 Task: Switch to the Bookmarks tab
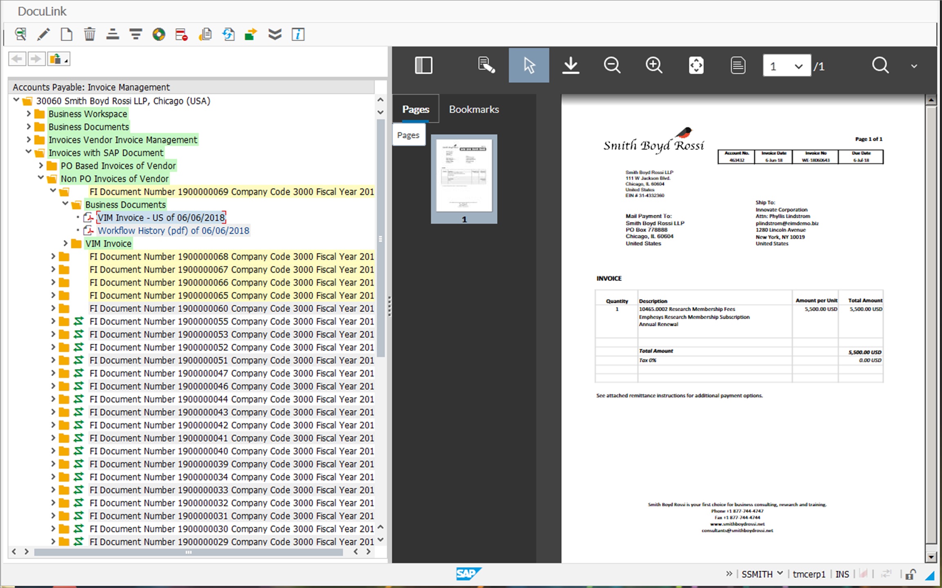tap(474, 109)
